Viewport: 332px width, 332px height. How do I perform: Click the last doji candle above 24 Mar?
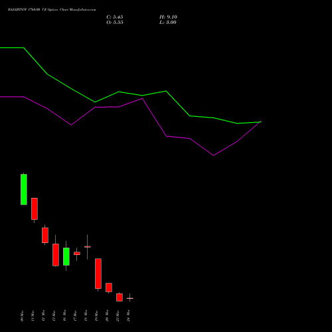tap(130, 298)
